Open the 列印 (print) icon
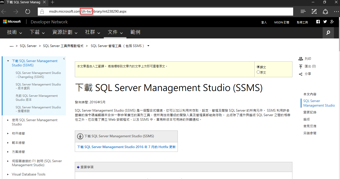Image resolution: width=340 pixels, height=179 pixels. click(301, 59)
